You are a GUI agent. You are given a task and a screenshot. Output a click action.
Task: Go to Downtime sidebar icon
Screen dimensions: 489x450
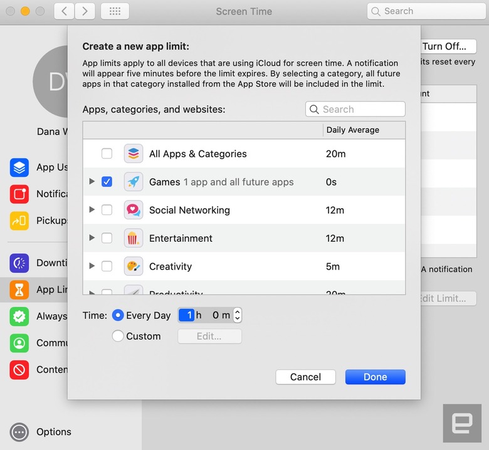pos(19,263)
